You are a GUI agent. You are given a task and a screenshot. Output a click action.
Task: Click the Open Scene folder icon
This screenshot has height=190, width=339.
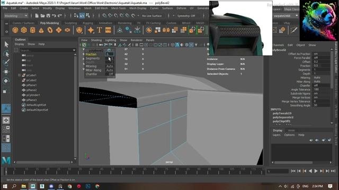[x=42, y=16]
